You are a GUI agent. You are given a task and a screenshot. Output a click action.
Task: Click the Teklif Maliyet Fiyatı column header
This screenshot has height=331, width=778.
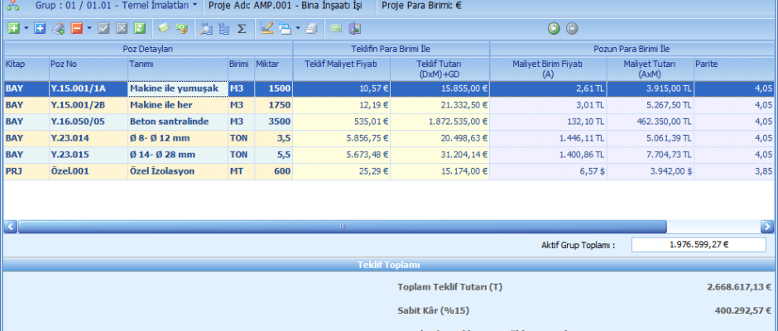(341, 64)
